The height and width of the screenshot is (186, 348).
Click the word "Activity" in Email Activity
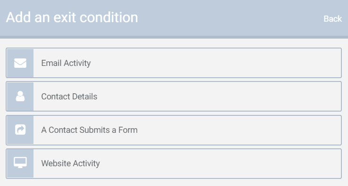point(77,63)
